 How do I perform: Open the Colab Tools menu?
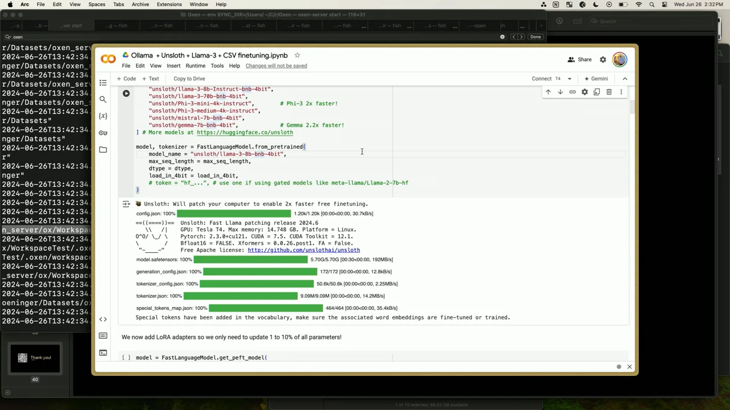click(x=217, y=65)
